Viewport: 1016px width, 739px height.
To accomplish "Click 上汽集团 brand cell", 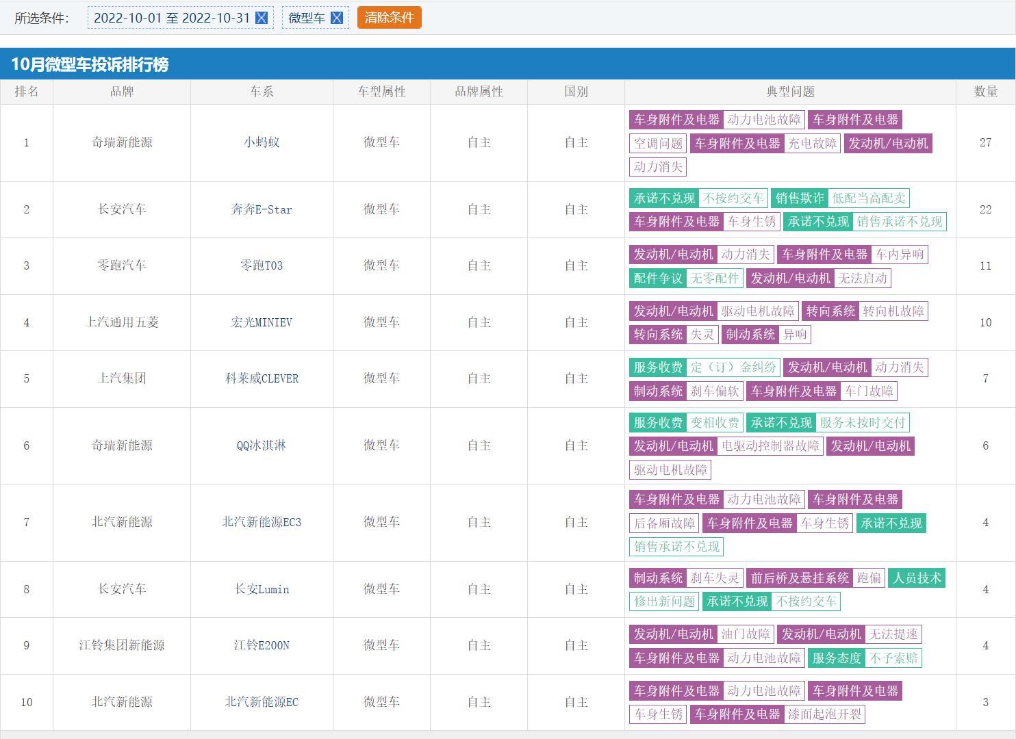I will [122, 378].
